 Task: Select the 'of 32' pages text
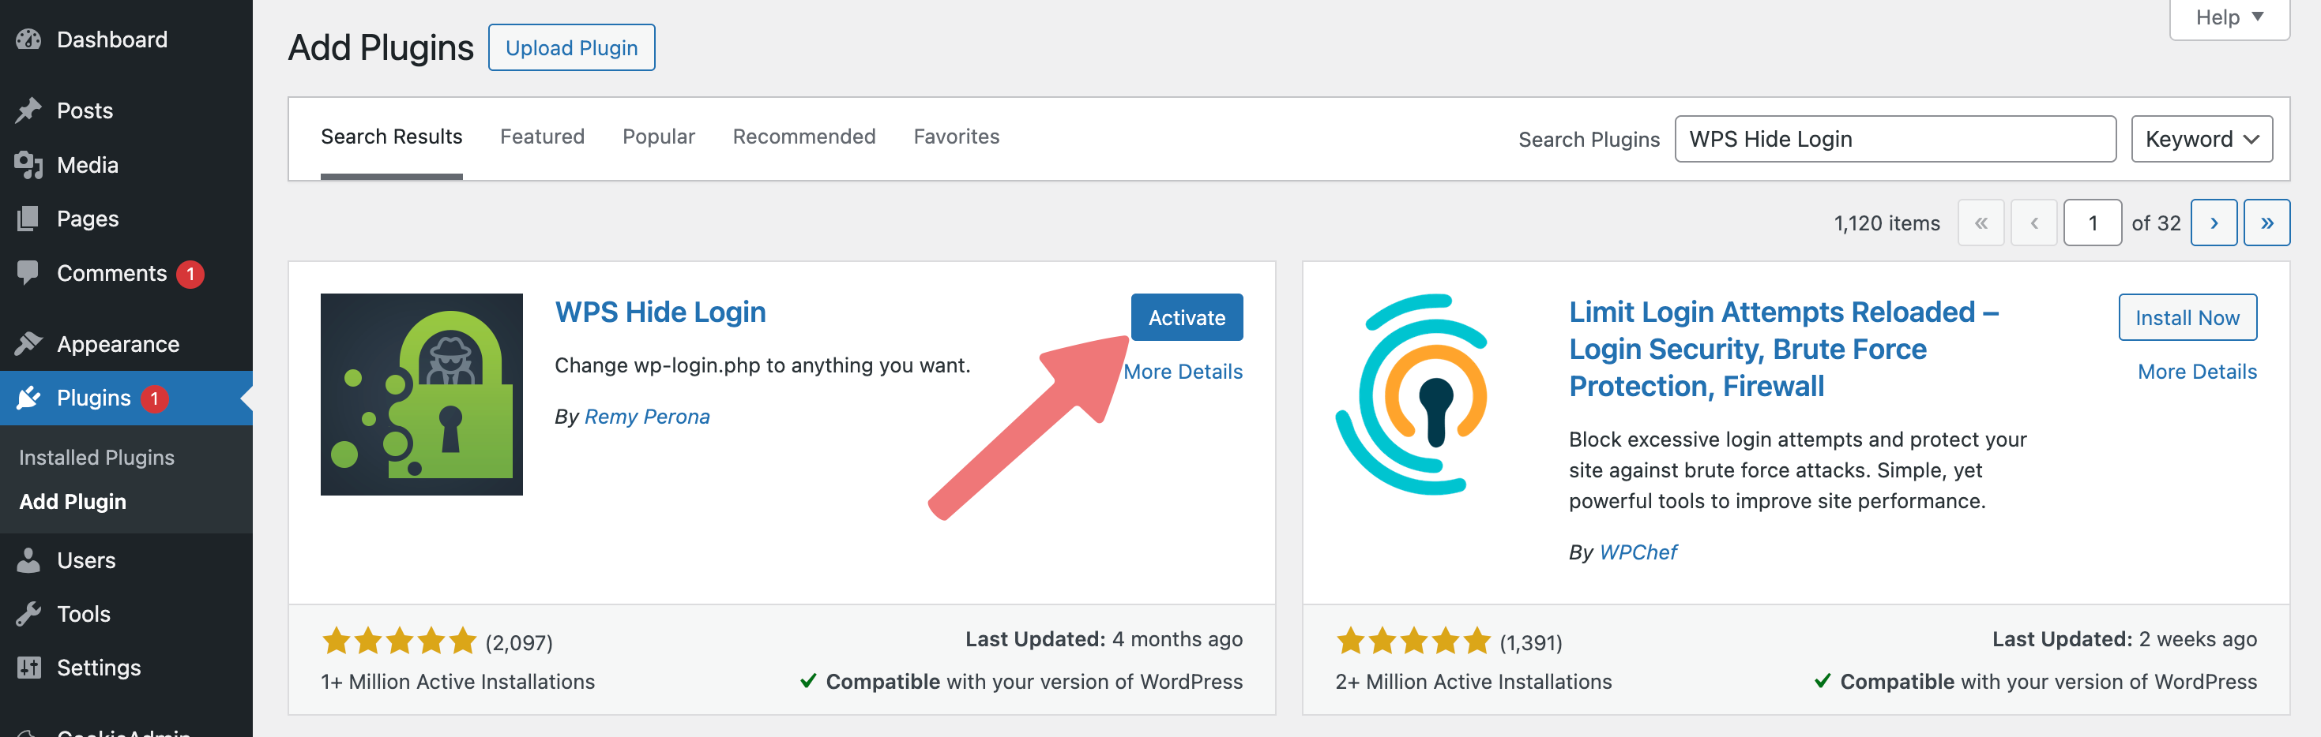pos(2156,223)
